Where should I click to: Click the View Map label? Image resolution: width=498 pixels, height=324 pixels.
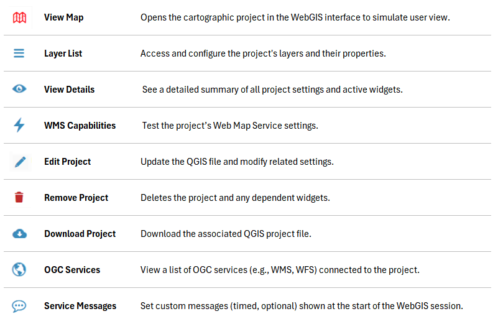click(64, 17)
